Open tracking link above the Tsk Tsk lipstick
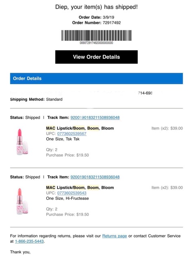This screenshot has height=259, width=193. tap(95, 118)
